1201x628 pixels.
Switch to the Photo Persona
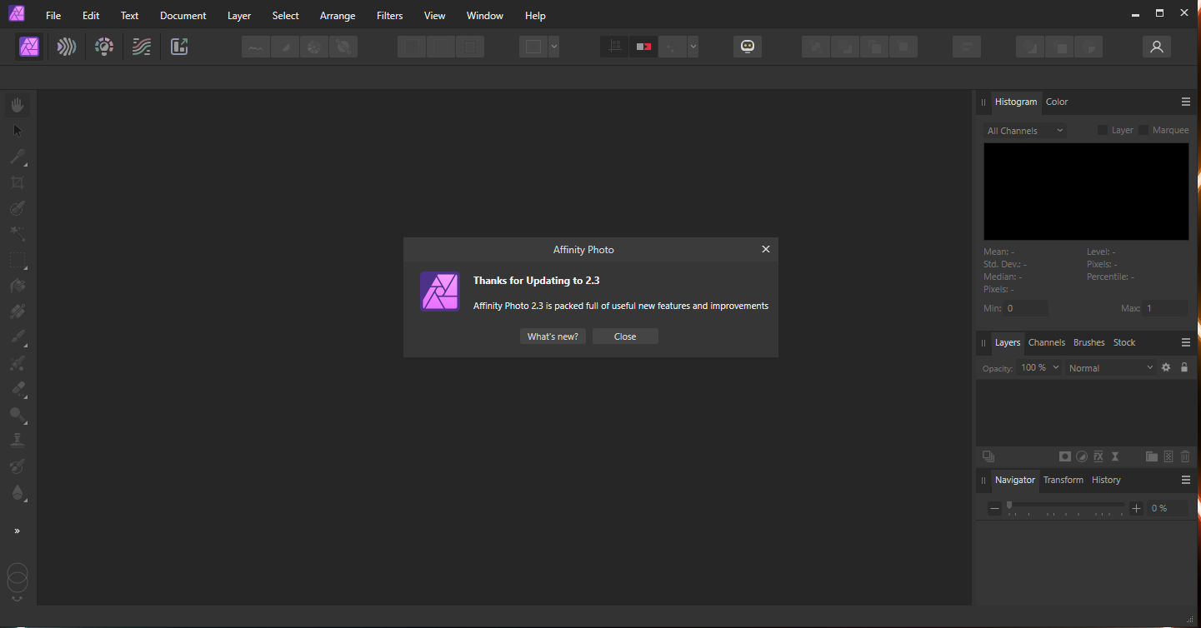(x=30, y=47)
